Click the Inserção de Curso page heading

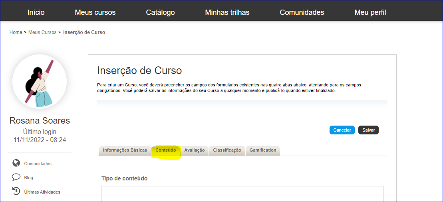(139, 70)
